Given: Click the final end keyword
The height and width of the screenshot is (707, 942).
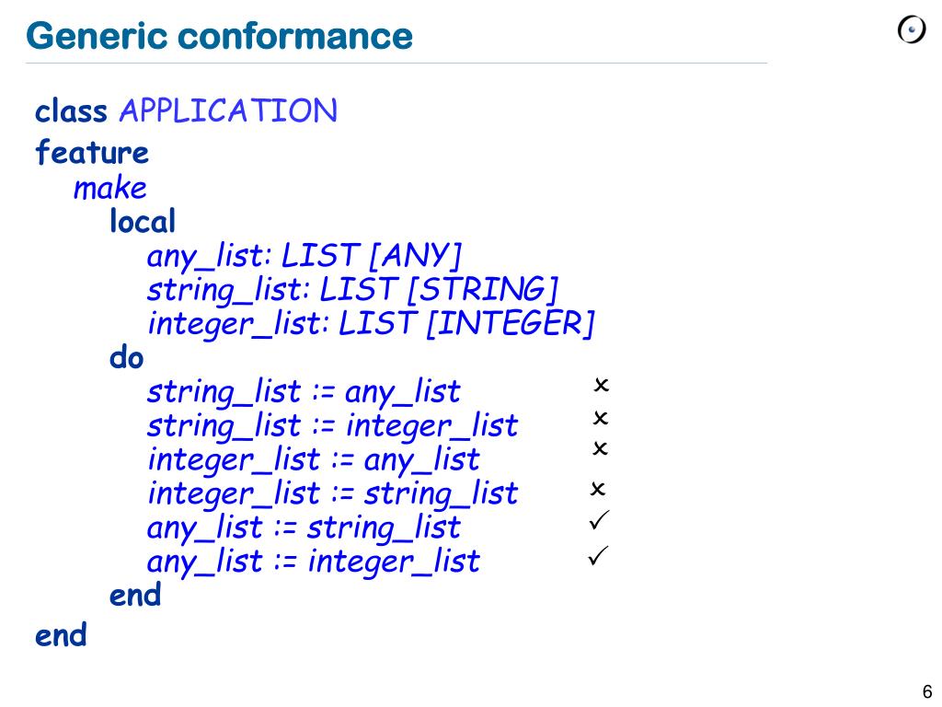Looking at the screenshot, I should click(61, 635).
